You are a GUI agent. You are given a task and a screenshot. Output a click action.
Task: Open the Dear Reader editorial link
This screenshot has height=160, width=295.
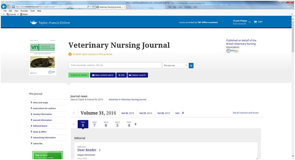(x=87, y=150)
